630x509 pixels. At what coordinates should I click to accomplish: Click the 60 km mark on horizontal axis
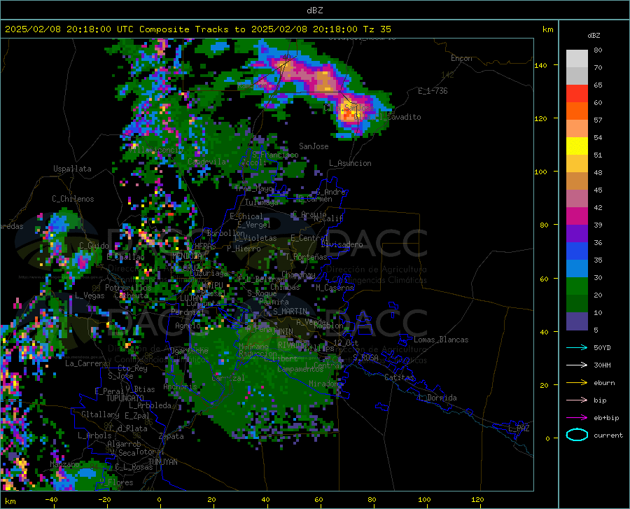tap(318, 499)
